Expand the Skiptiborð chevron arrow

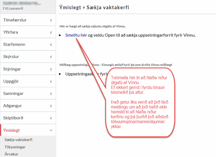(x=51, y=118)
